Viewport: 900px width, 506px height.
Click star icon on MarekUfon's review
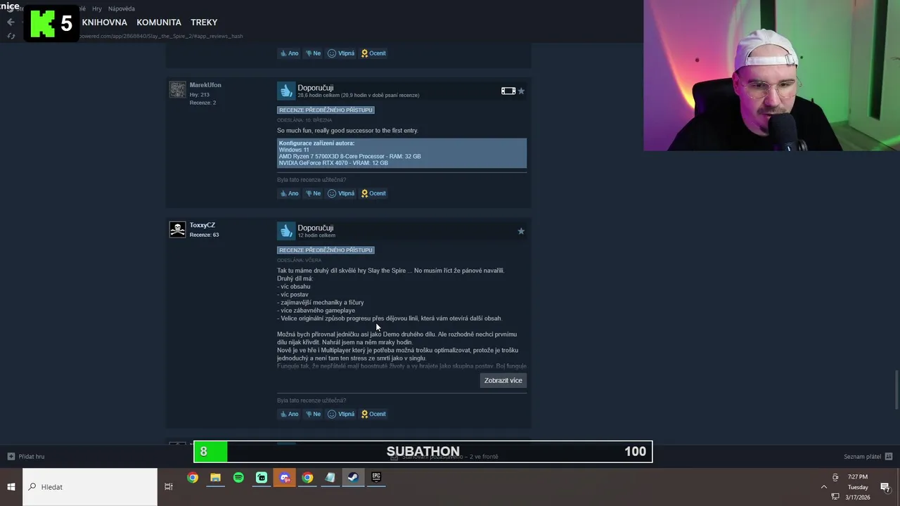click(x=521, y=91)
